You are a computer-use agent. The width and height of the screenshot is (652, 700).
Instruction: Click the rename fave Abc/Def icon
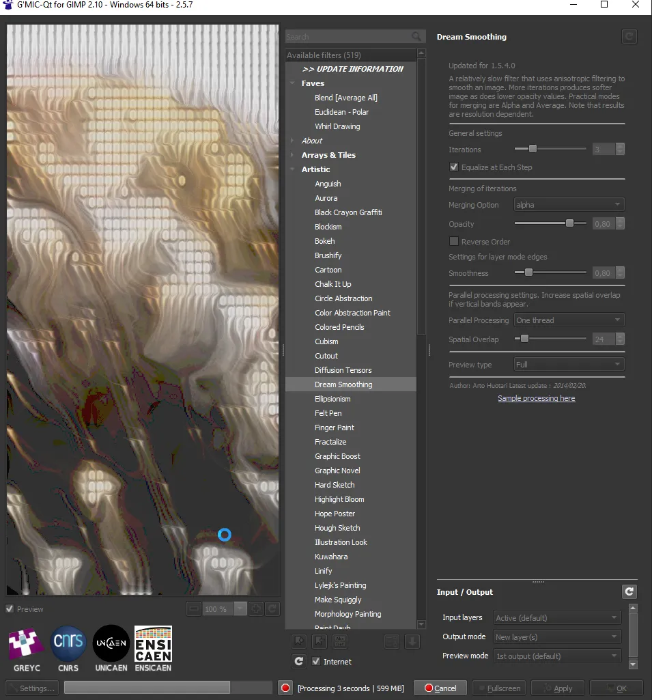pyautogui.click(x=340, y=641)
